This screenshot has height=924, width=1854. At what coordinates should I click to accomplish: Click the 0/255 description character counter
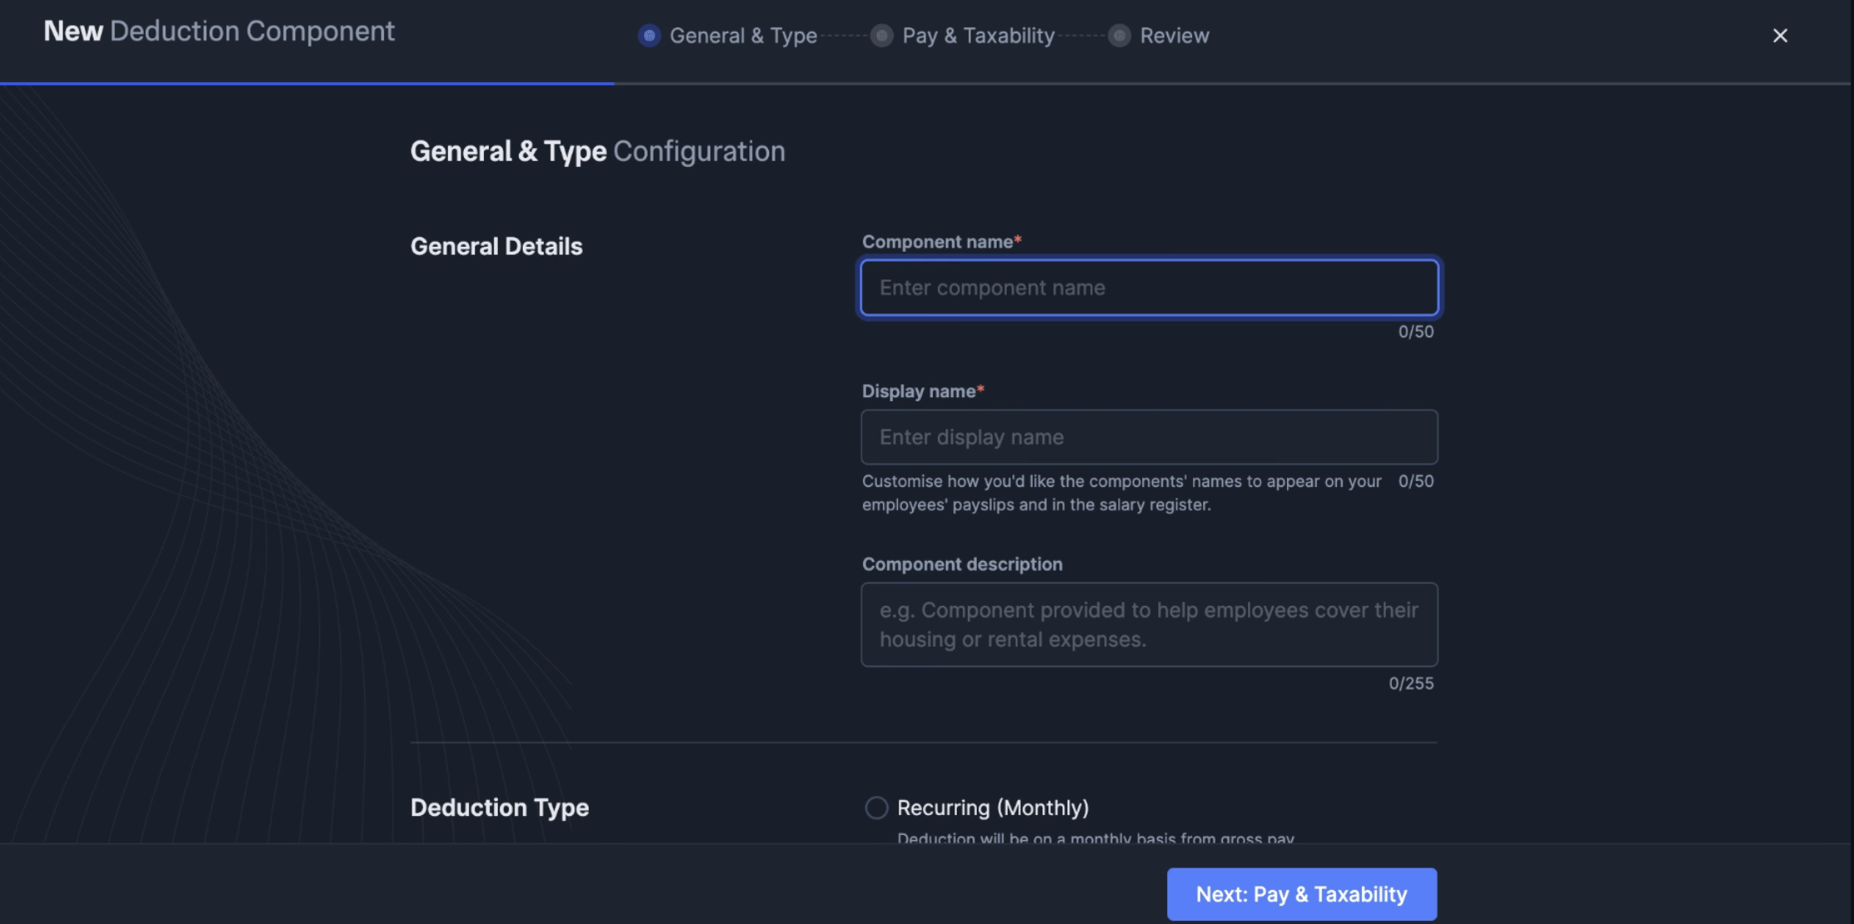coord(1411,684)
